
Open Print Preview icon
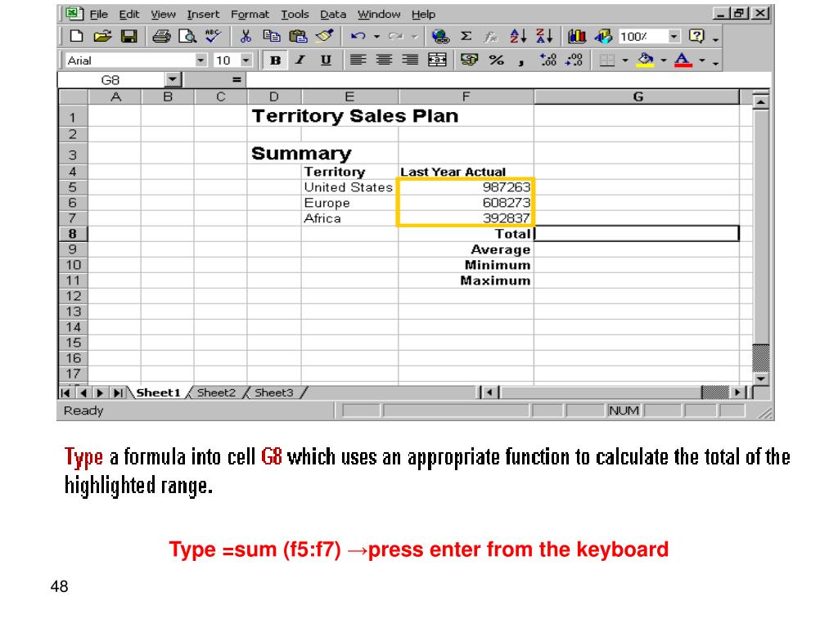pos(187,36)
